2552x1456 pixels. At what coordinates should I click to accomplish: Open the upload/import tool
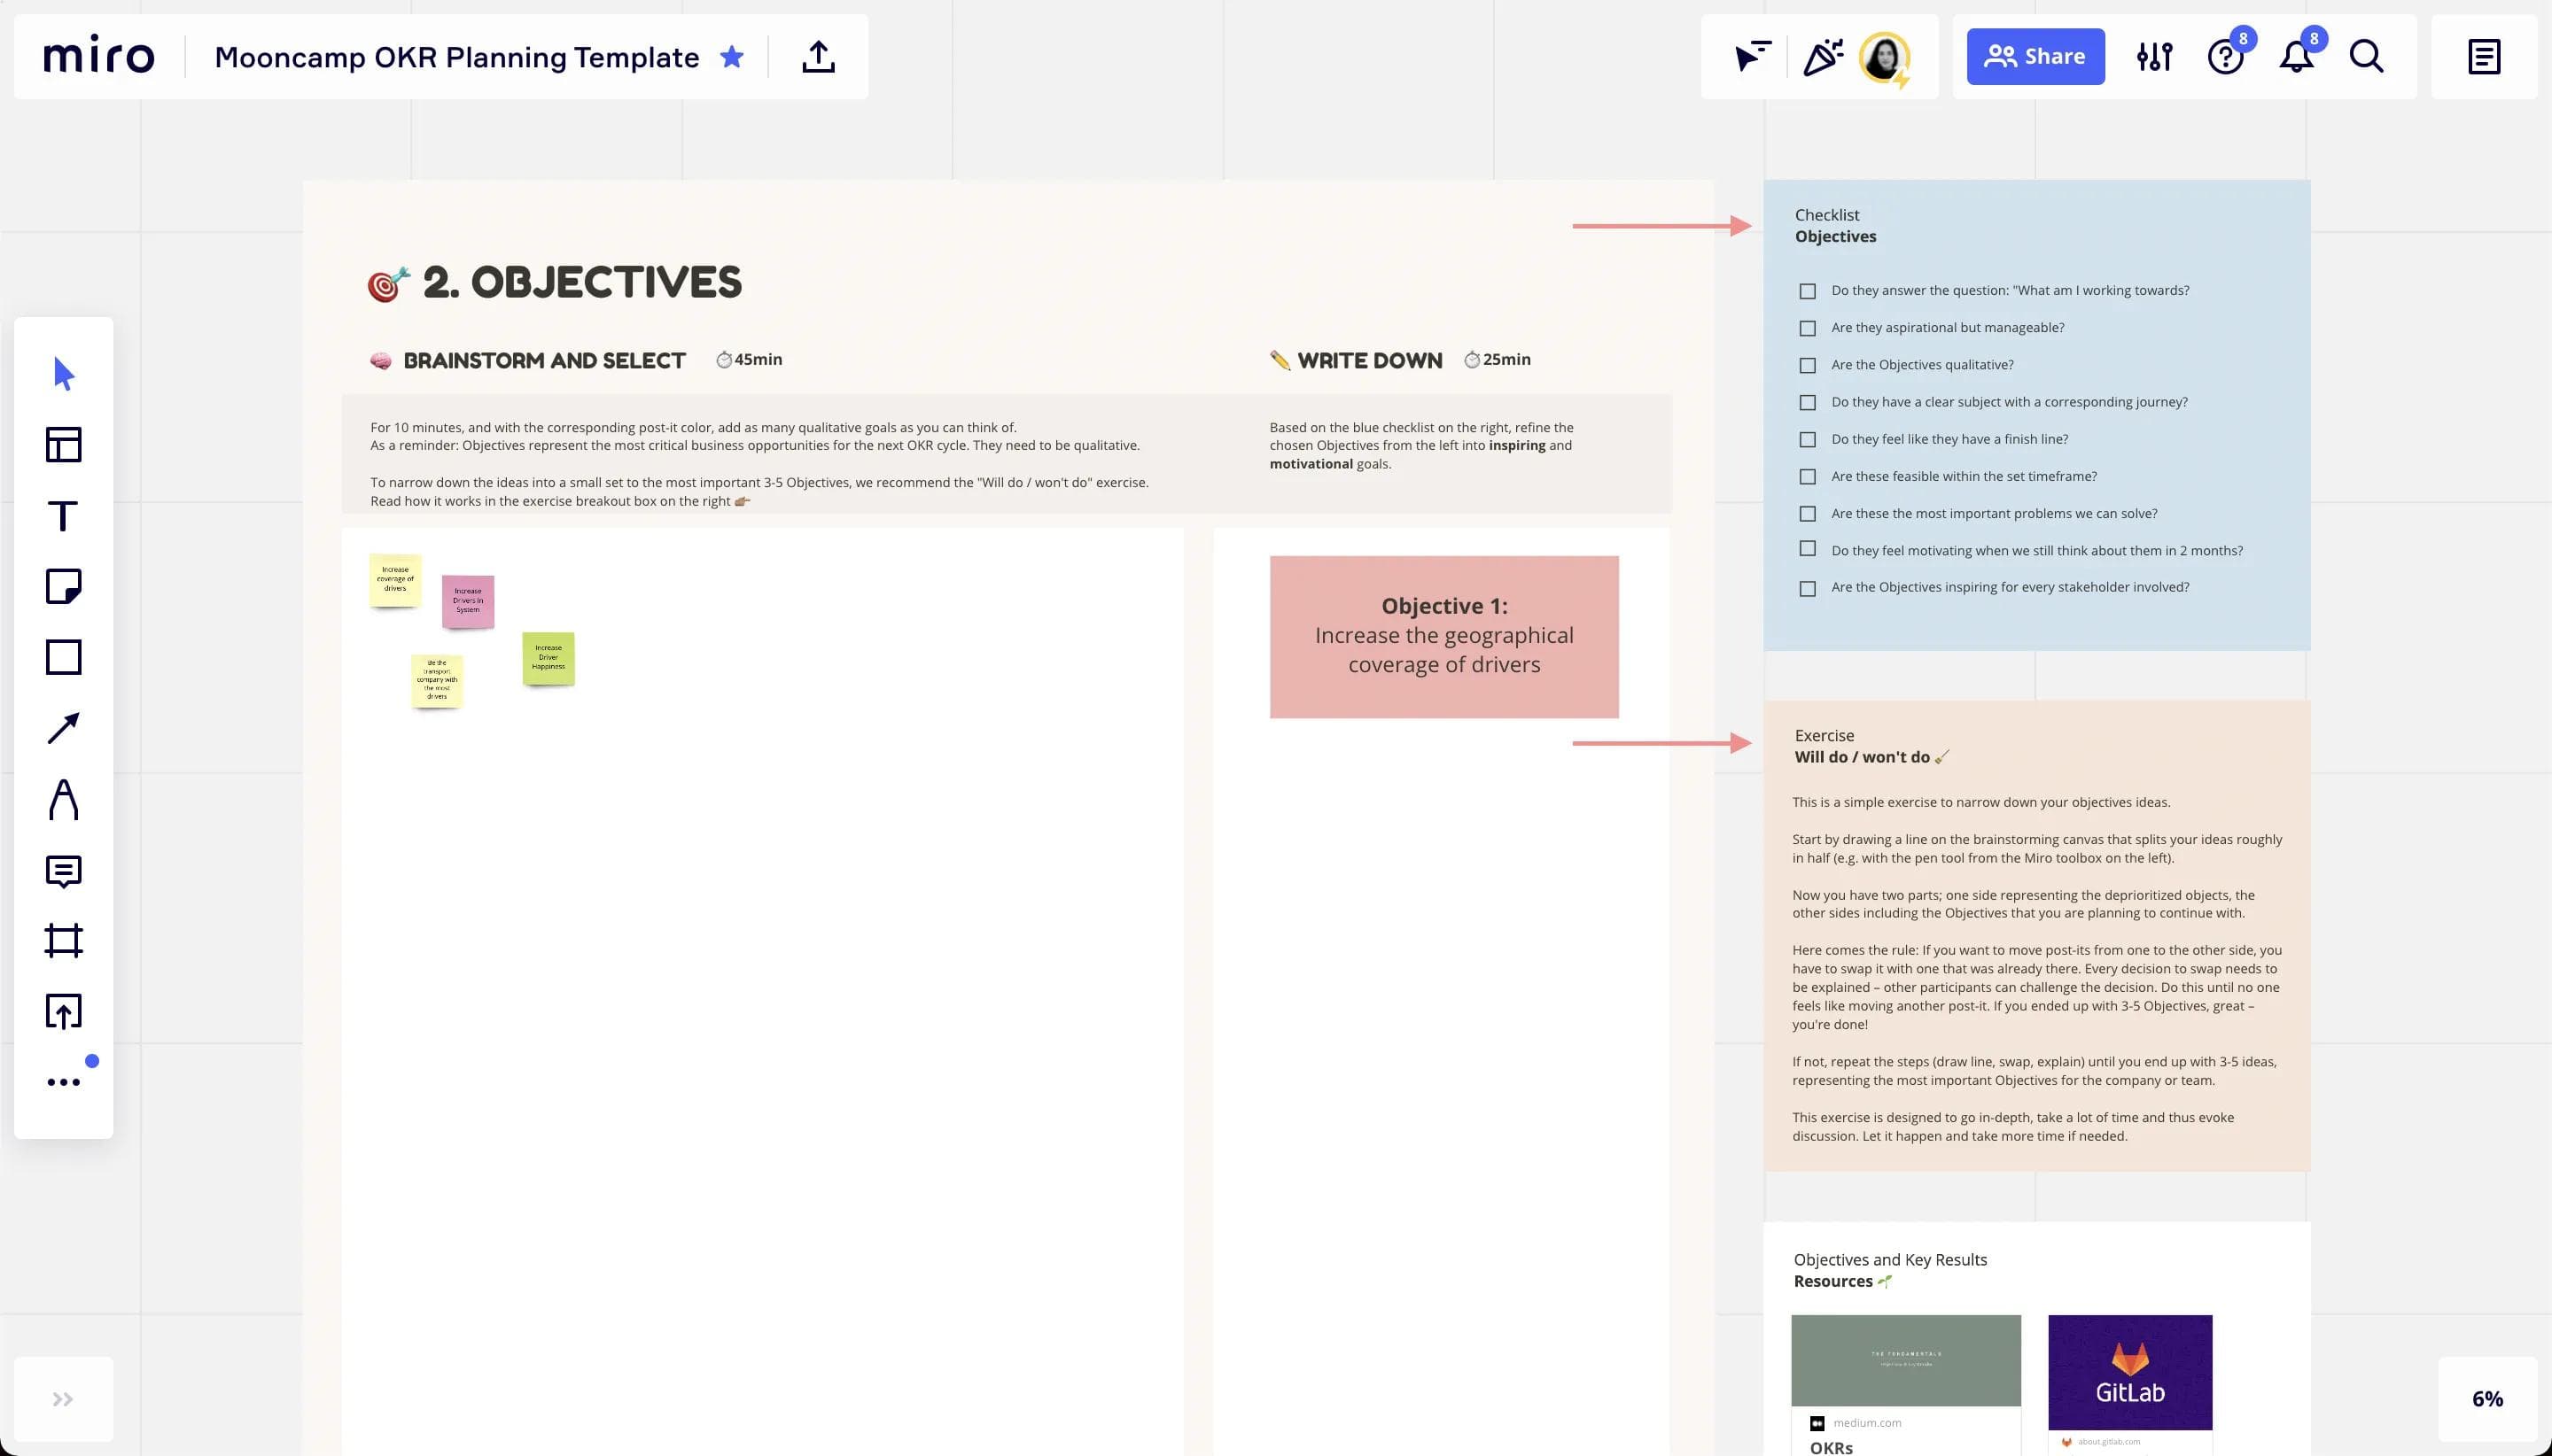click(63, 1011)
